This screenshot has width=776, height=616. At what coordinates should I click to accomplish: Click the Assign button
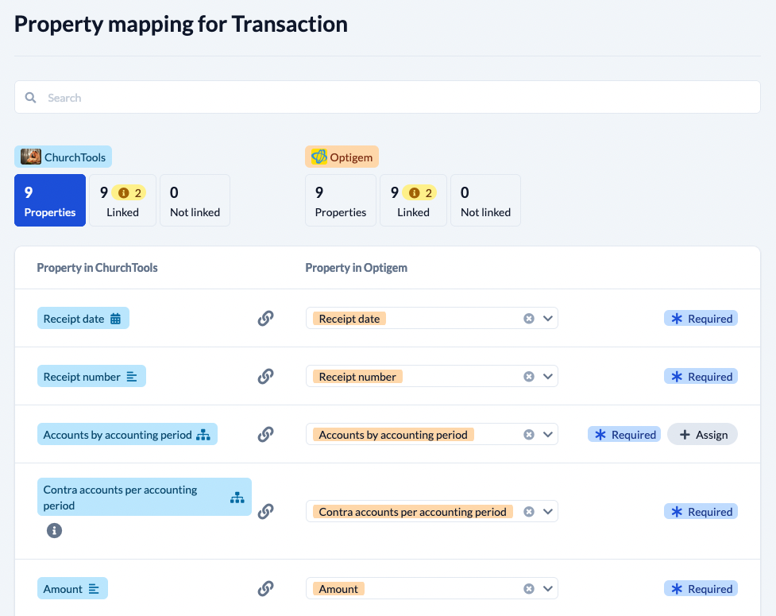point(703,434)
